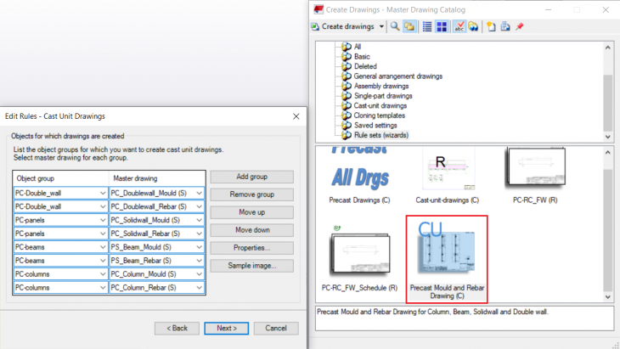Click the magnifier search icon in toolbar

(x=396, y=26)
